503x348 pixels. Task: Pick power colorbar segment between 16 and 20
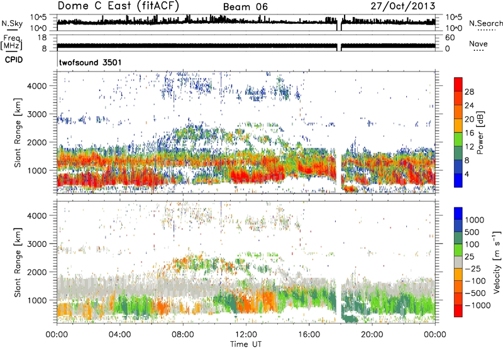click(458, 126)
